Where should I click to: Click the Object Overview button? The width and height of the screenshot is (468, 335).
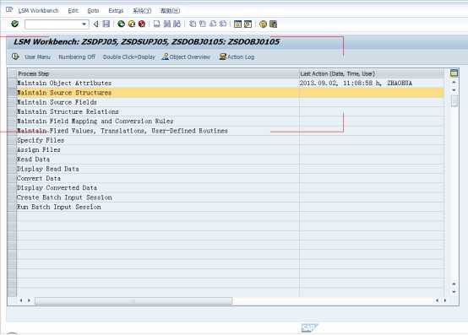point(186,57)
